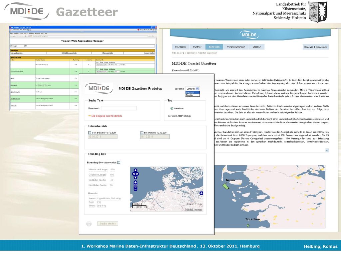Click the Kennwort input field

click(119, 108)
